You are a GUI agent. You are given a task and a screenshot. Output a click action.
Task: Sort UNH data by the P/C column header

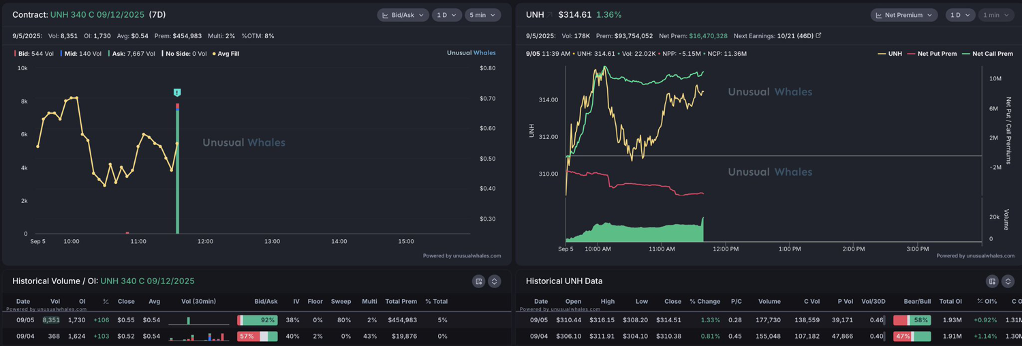[736, 301]
